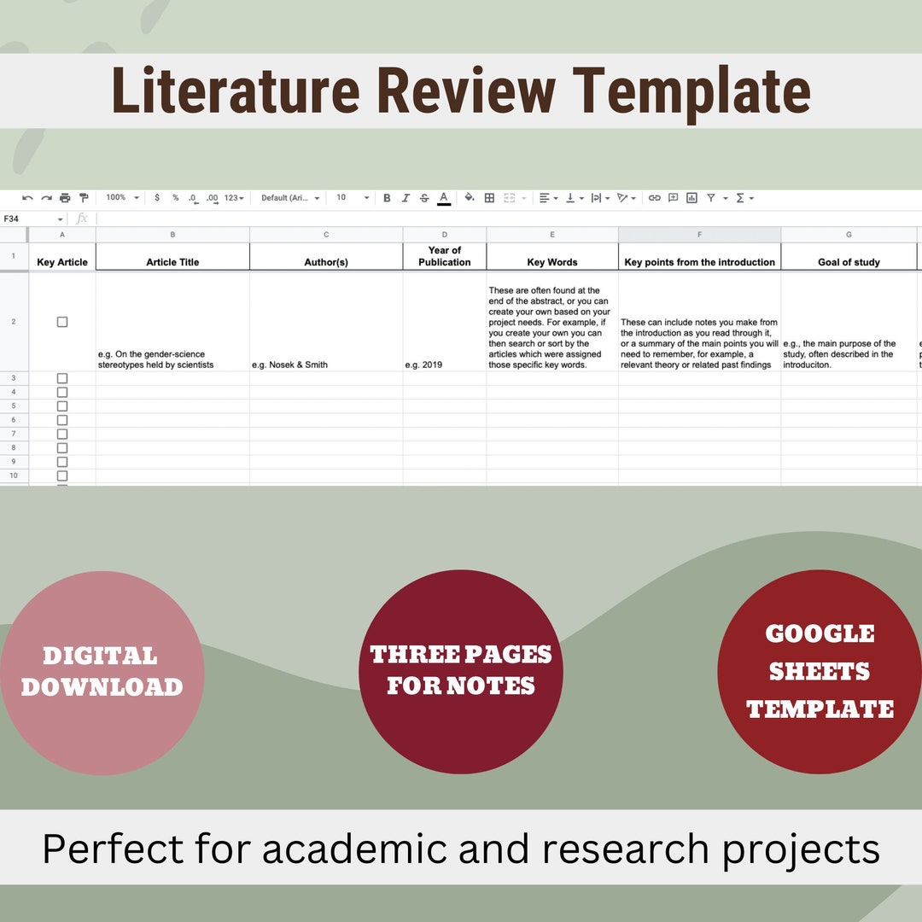Check the Key Article checkbox in row 2
Screen dimensions: 922x922
[61, 322]
